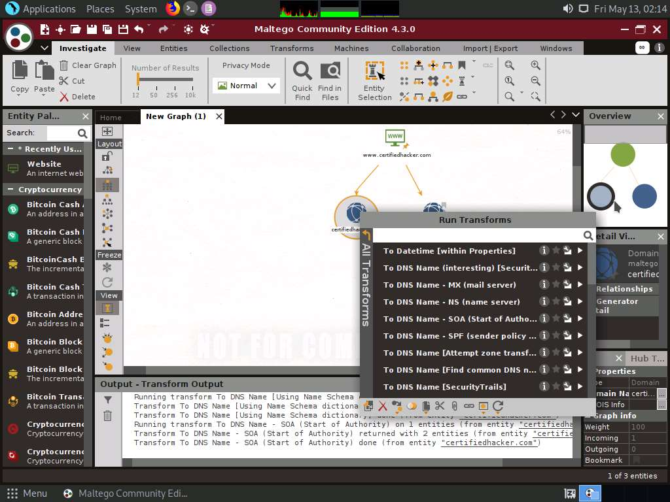Toggle favorite star for SOA transform
This screenshot has width=670, height=502.
pos(556,318)
